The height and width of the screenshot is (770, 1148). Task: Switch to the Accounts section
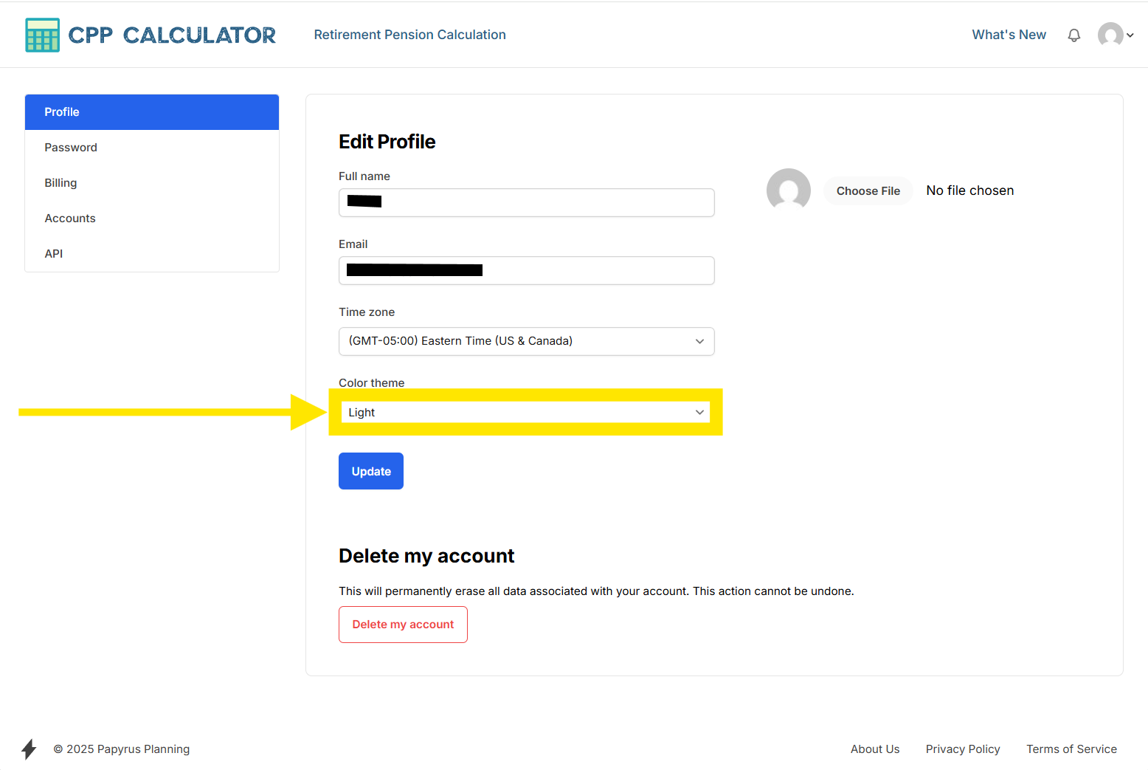point(70,219)
